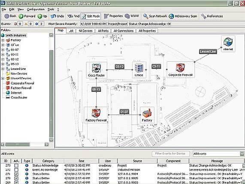The height and width of the screenshot is (184, 245).
Task: Click the Leased Line connection label
Action: (x=208, y=51)
